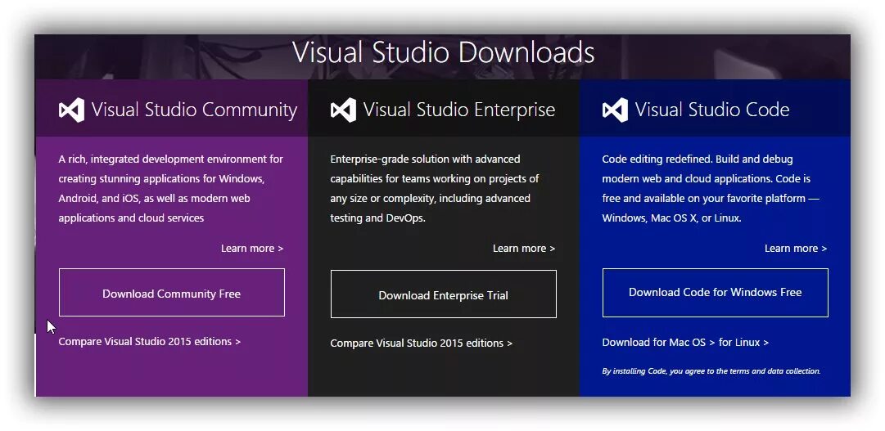Click the Download Enterprise Trial button

pos(443,294)
